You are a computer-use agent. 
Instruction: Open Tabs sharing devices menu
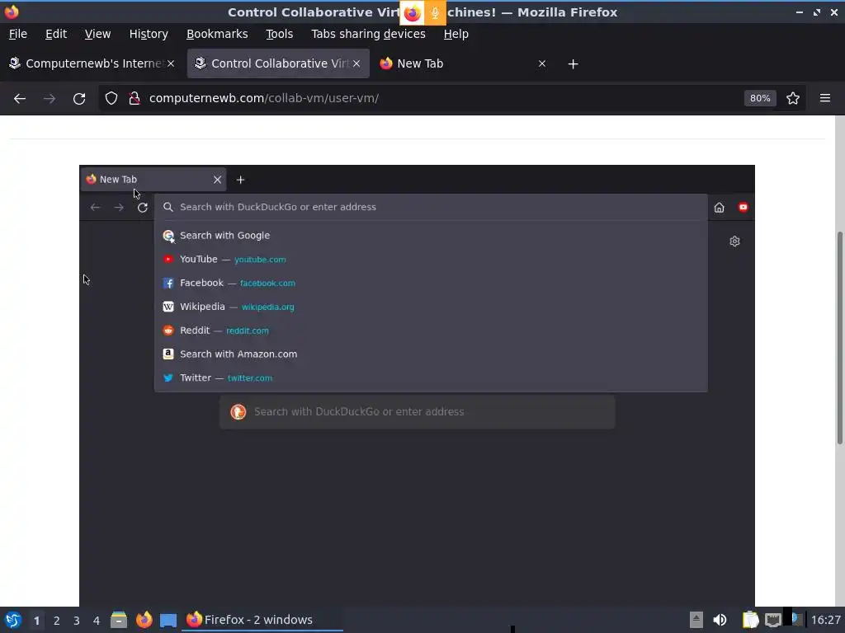click(368, 34)
